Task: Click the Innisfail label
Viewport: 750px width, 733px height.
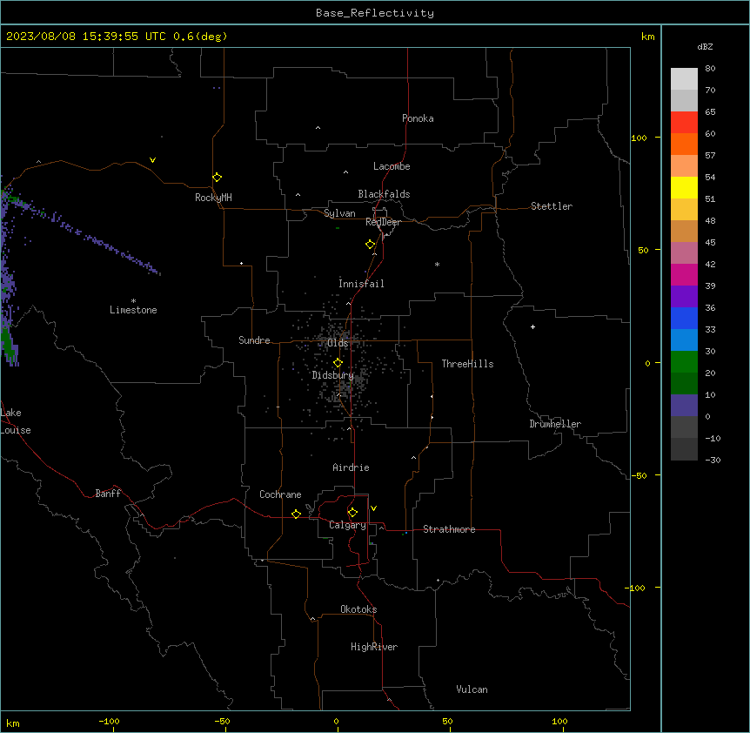Action: [x=361, y=284]
